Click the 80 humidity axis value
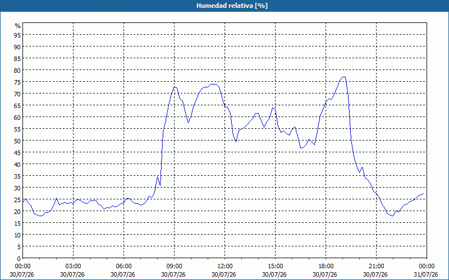The height and width of the screenshot is (280, 449). tap(17, 70)
